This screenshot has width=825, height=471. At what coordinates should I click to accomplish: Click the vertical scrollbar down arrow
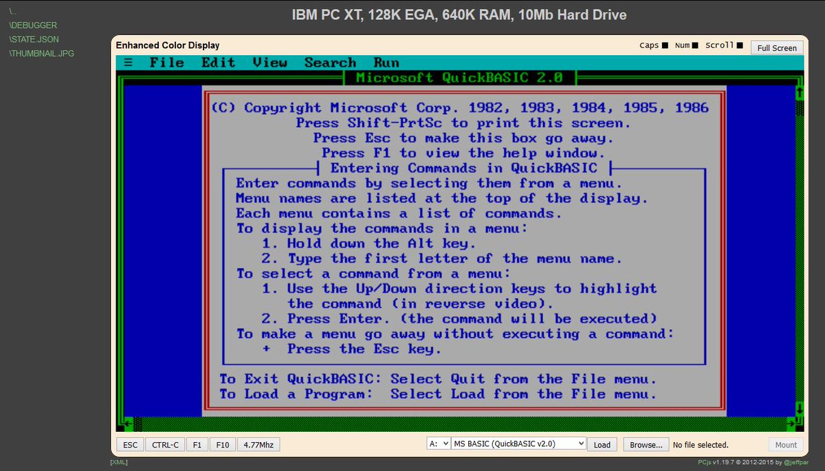coord(800,408)
